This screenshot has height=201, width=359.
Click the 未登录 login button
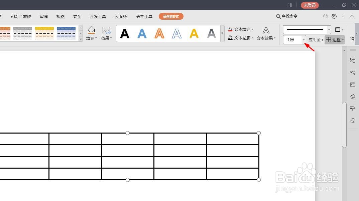(x=310, y=5)
